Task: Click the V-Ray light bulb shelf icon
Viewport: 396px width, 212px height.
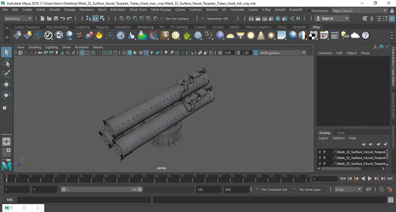Action: [345, 36]
